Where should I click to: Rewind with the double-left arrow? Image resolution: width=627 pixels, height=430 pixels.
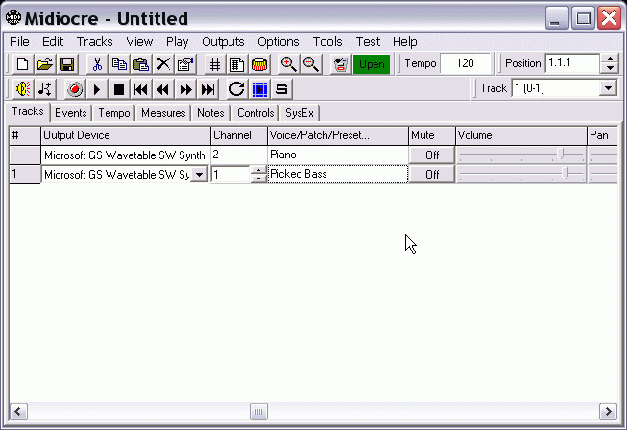pos(163,88)
